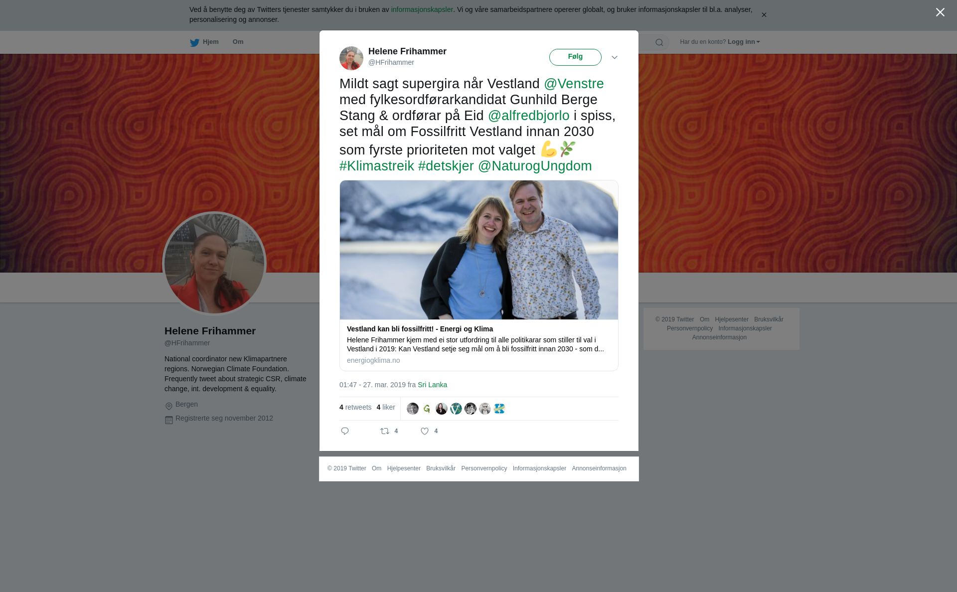Retweet the post using the retweet icon
Viewport: 957px width, 592px height.
pyautogui.click(x=385, y=431)
